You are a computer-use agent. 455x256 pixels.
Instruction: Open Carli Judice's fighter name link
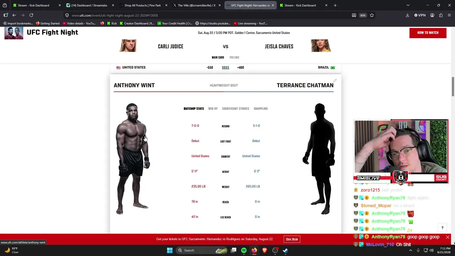click(171, 47)
